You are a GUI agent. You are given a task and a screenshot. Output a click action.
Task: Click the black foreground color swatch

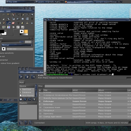pyautogui.click(x=2, y=31)
